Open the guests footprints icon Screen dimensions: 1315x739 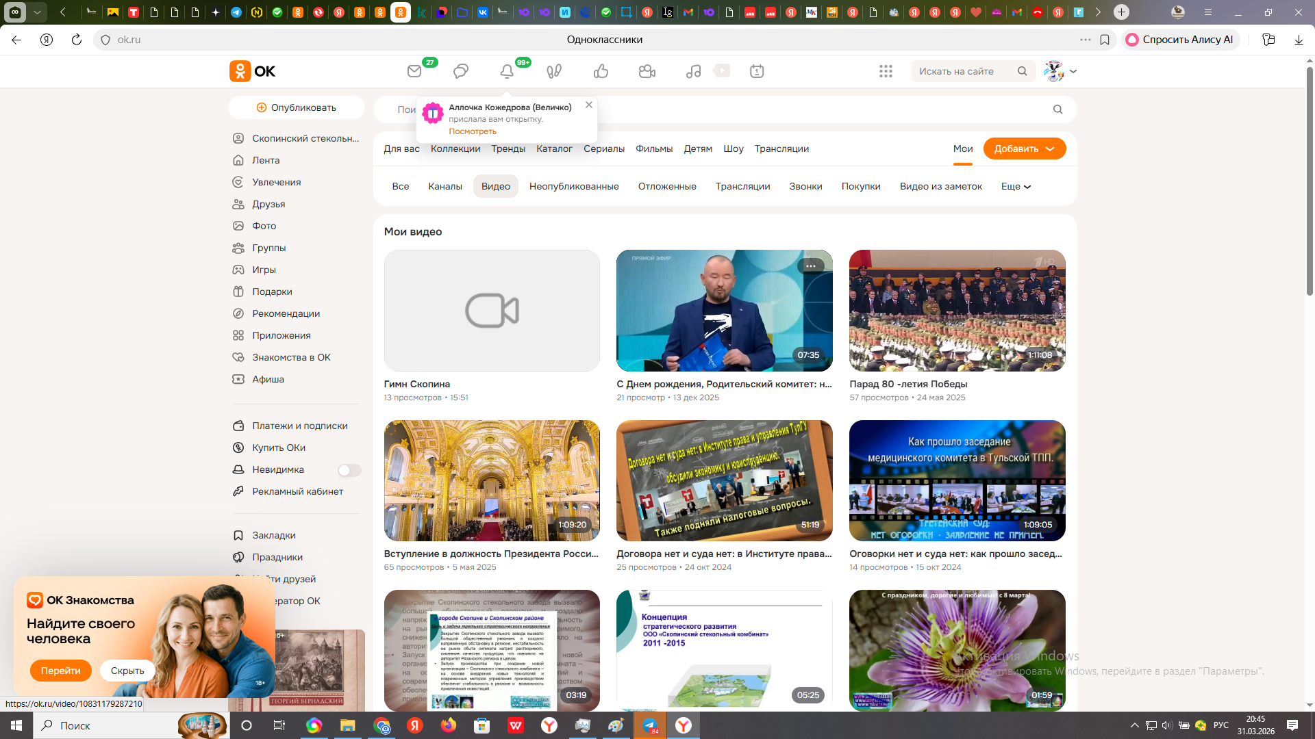coord(554,71)
